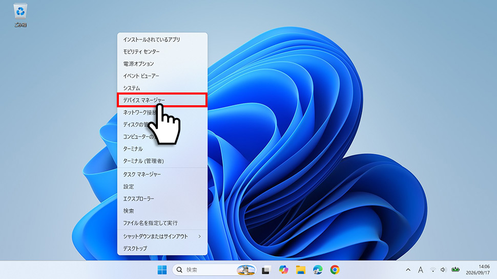Screen dimensions: 497x279
Task: Click the battery status icon
Action: [x=455, y=270]
